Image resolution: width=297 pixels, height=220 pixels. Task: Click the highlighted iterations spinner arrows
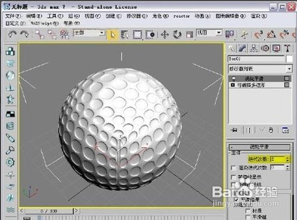[x=288, y=159]
